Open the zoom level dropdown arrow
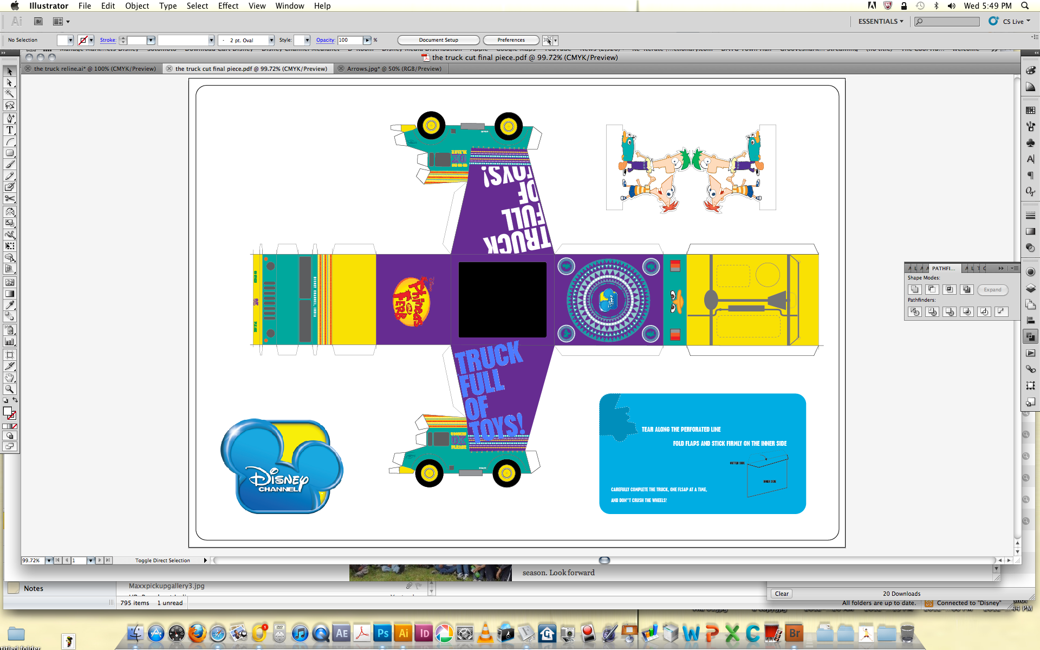 (x=49, y=561)
